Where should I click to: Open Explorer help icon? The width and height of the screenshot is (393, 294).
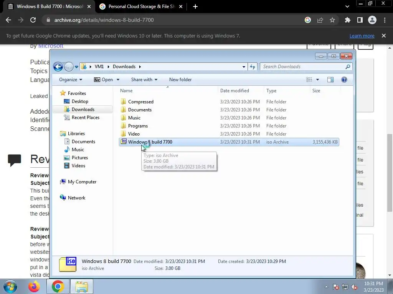344,80
